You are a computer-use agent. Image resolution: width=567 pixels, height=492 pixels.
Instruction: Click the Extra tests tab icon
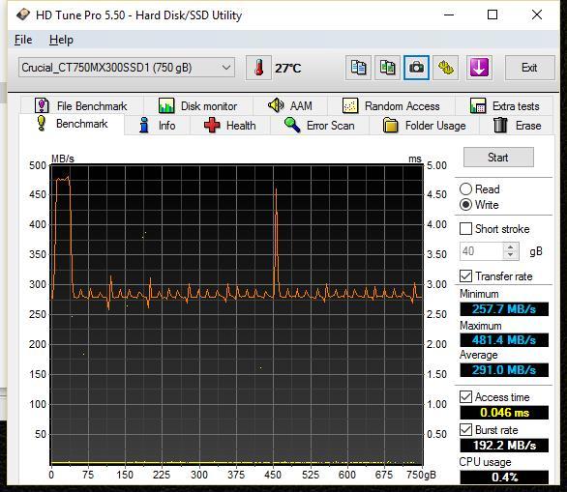click(478, 105)
